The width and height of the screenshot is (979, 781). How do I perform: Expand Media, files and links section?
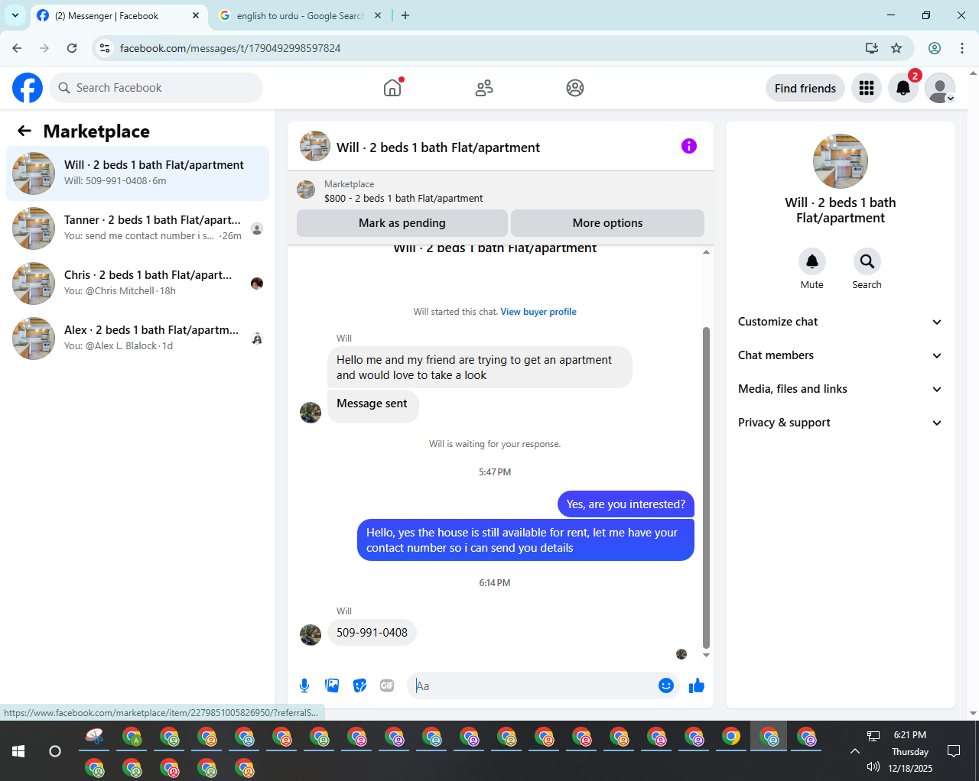841,389
